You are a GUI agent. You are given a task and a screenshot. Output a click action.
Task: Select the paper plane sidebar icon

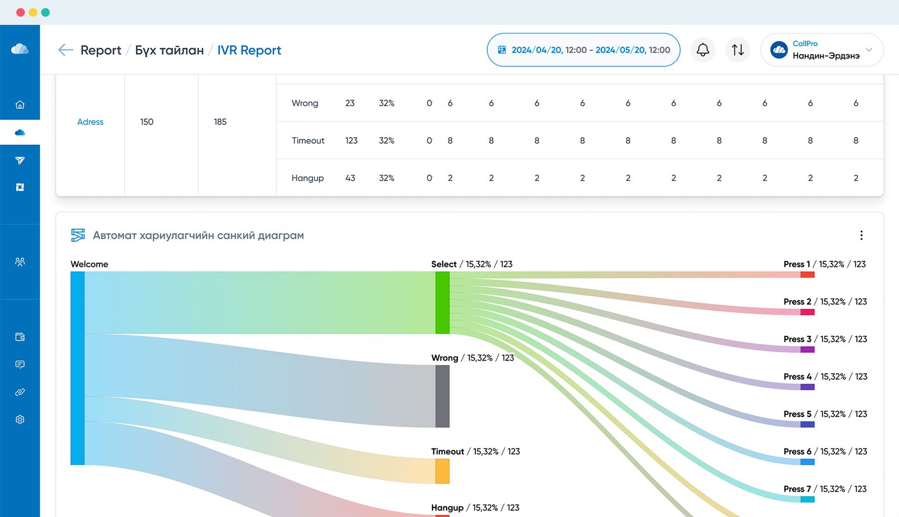click(x=20, y=161)
